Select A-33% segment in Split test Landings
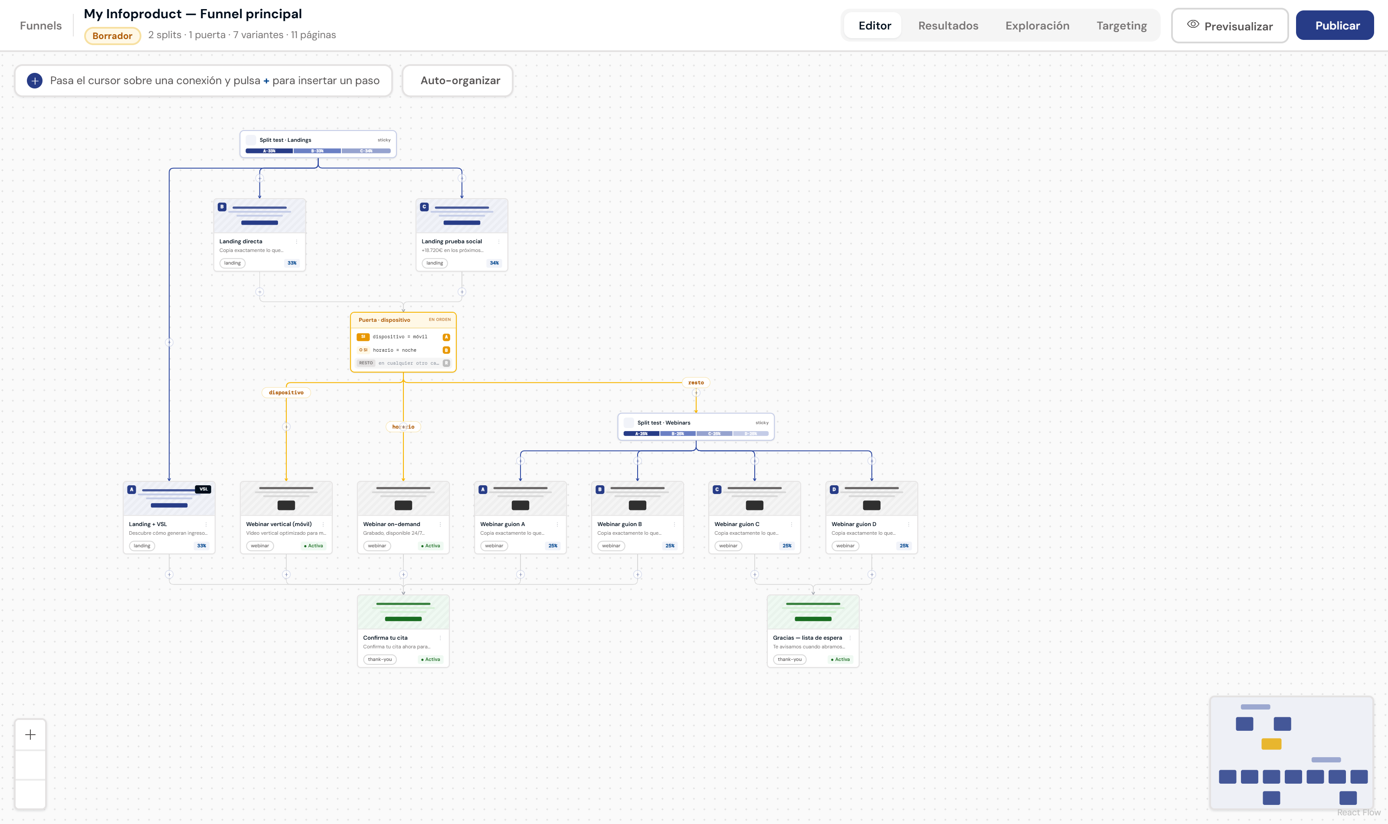1388x824 pixels. (x=269, y=150)
